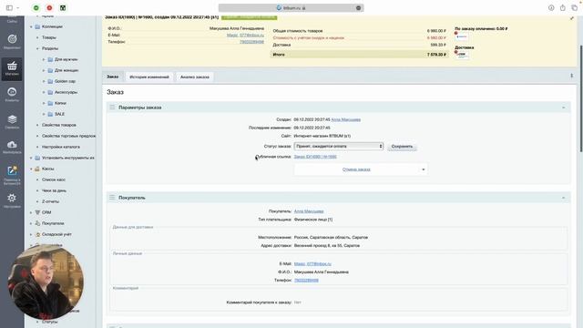Open the creator name link beside Создан

point(346,119)
